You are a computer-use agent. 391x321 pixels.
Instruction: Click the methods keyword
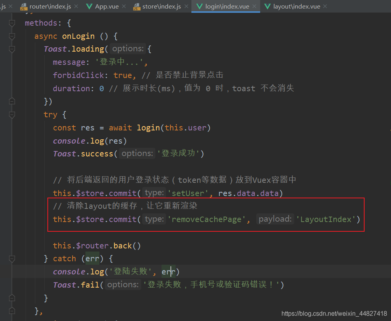point(41,23)
